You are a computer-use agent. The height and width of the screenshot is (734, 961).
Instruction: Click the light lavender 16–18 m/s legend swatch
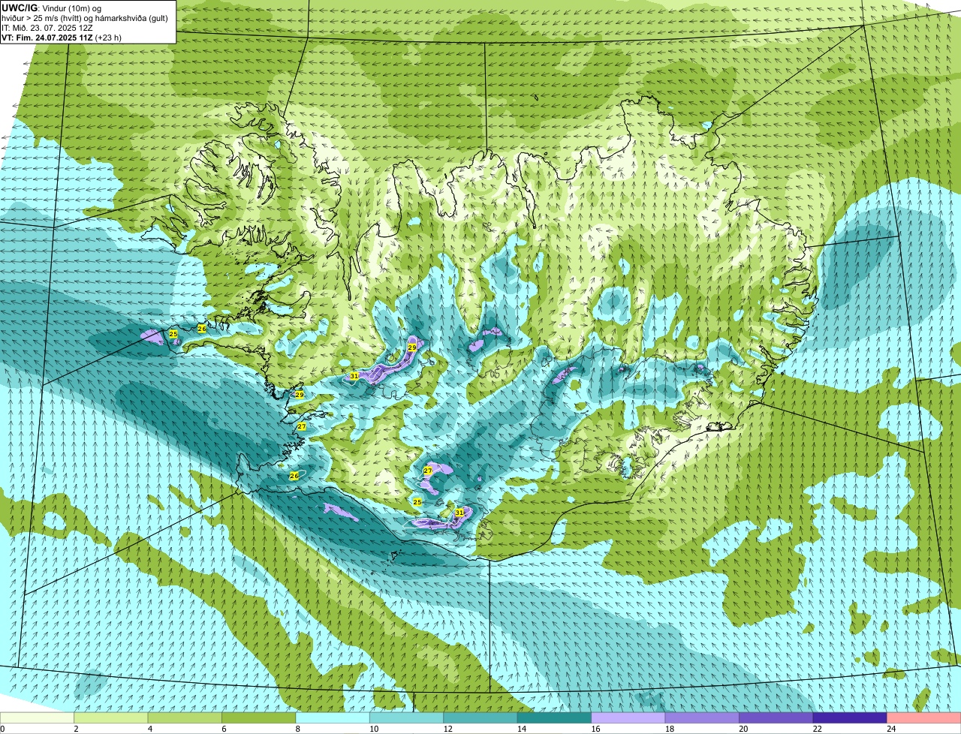coord(628,717)
